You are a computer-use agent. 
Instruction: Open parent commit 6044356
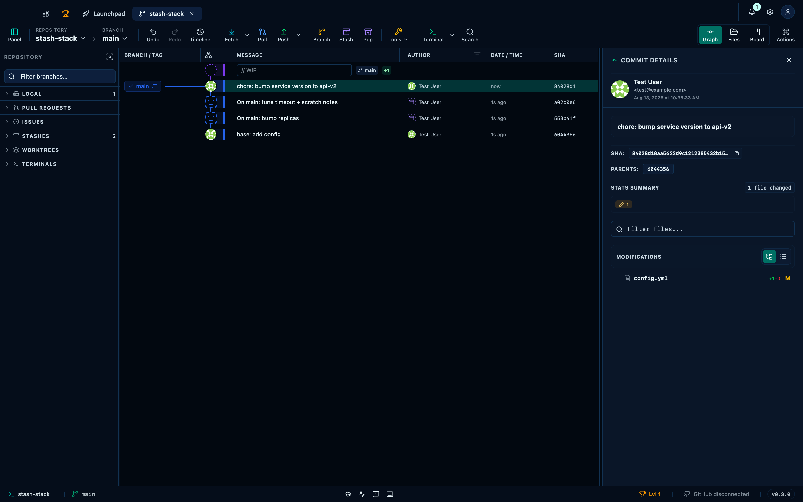click(658, 169)
